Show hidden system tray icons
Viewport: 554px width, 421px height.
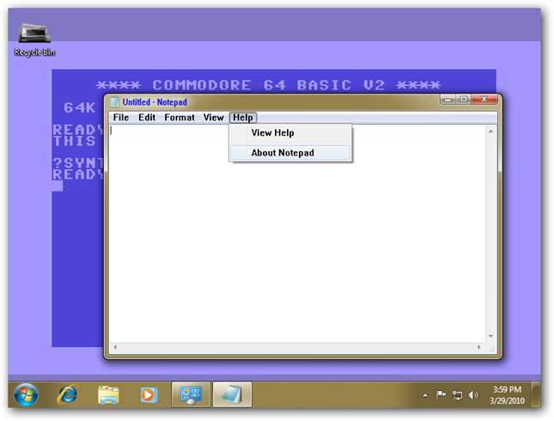point(425,395)
